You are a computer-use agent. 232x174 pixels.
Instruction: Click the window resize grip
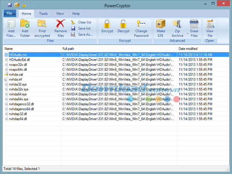[227, 169]
